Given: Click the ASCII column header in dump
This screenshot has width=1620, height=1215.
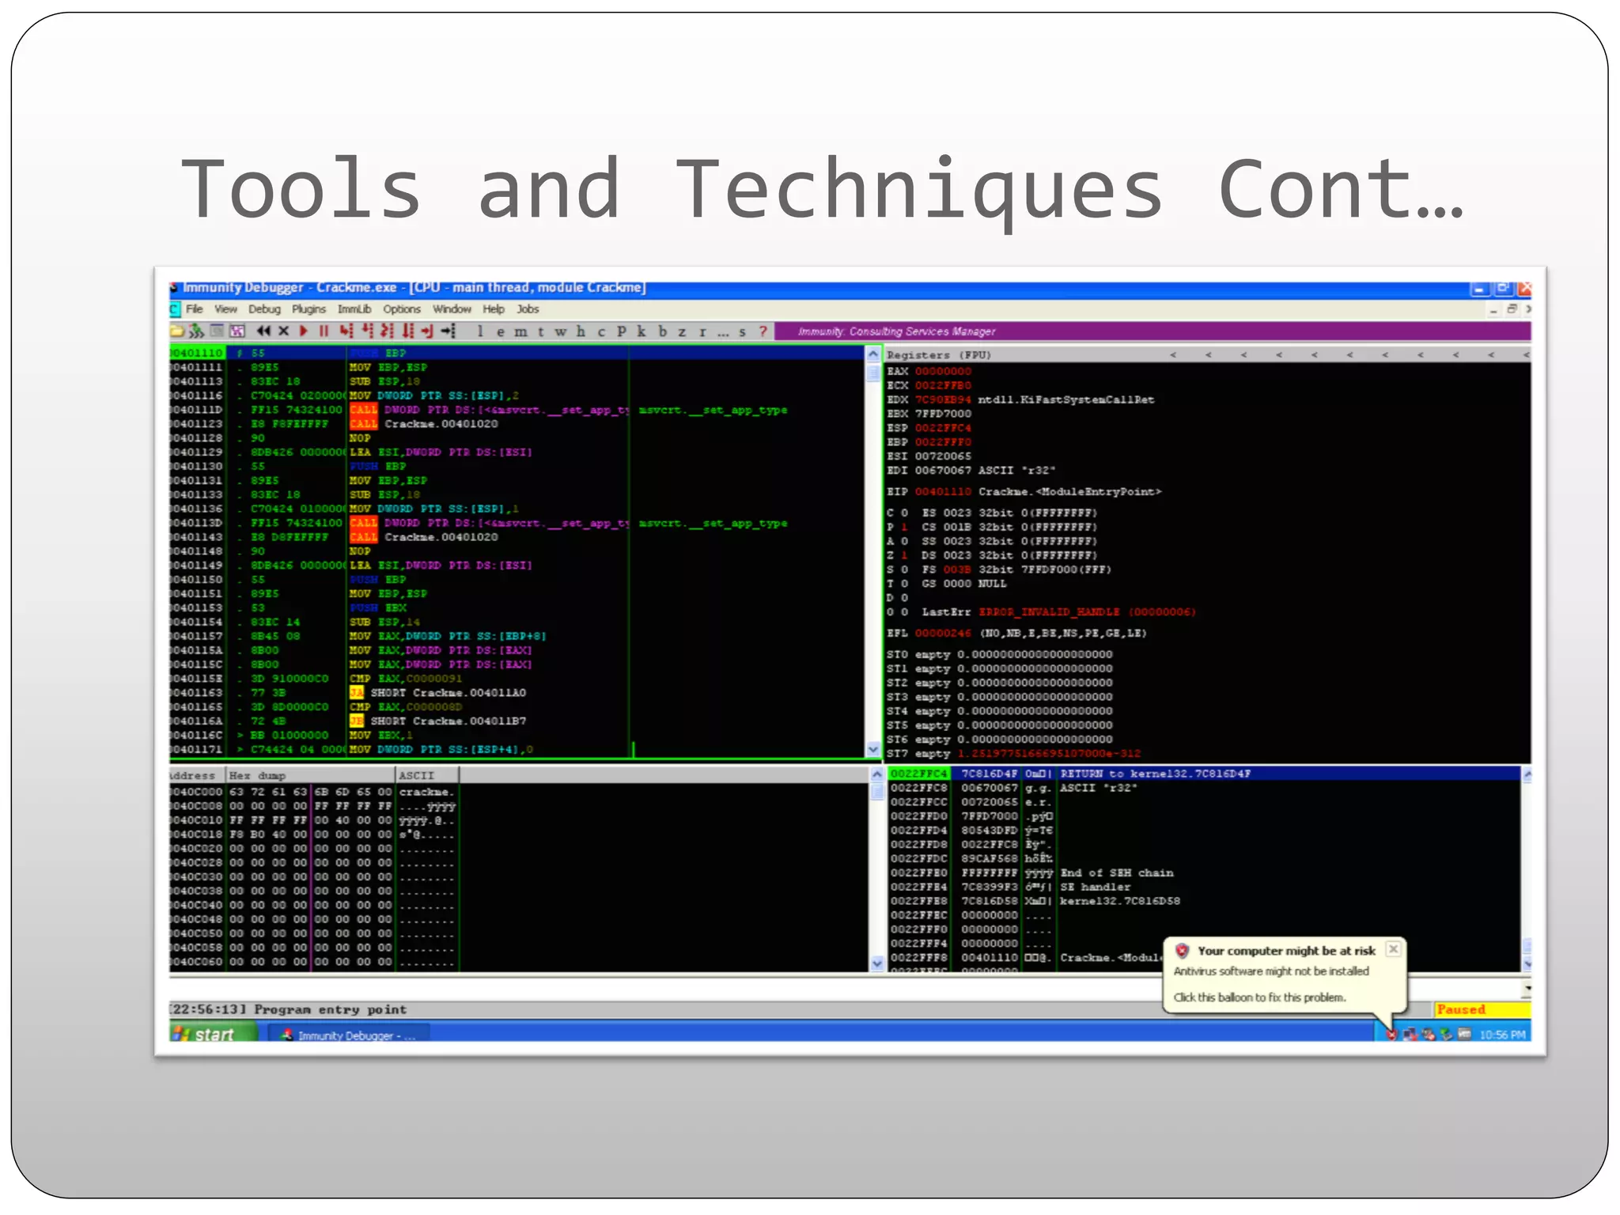Looking at the screenshot, I should click(427, 775).
